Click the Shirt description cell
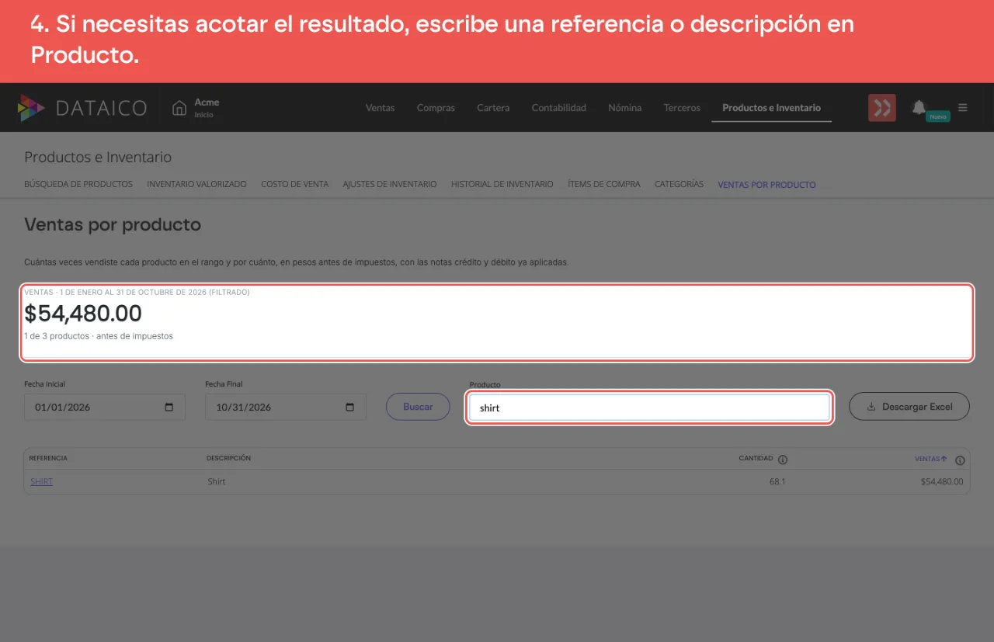 click(x=217, y=481)
